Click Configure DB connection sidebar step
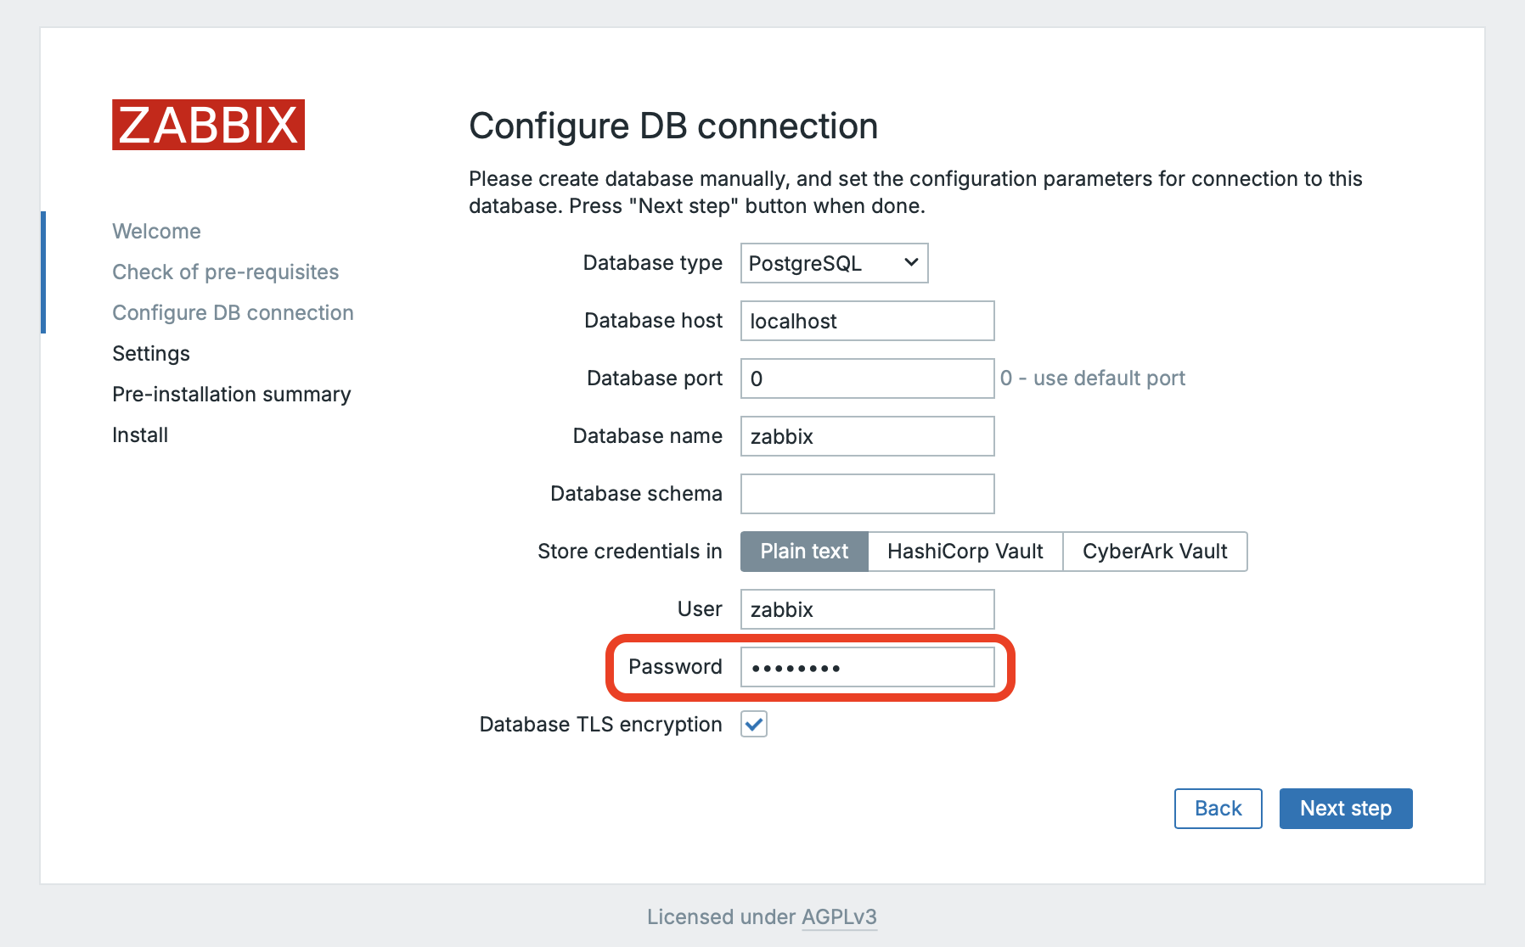The height and width of the screenshot is (947, 1525). [x=233, y=313]
